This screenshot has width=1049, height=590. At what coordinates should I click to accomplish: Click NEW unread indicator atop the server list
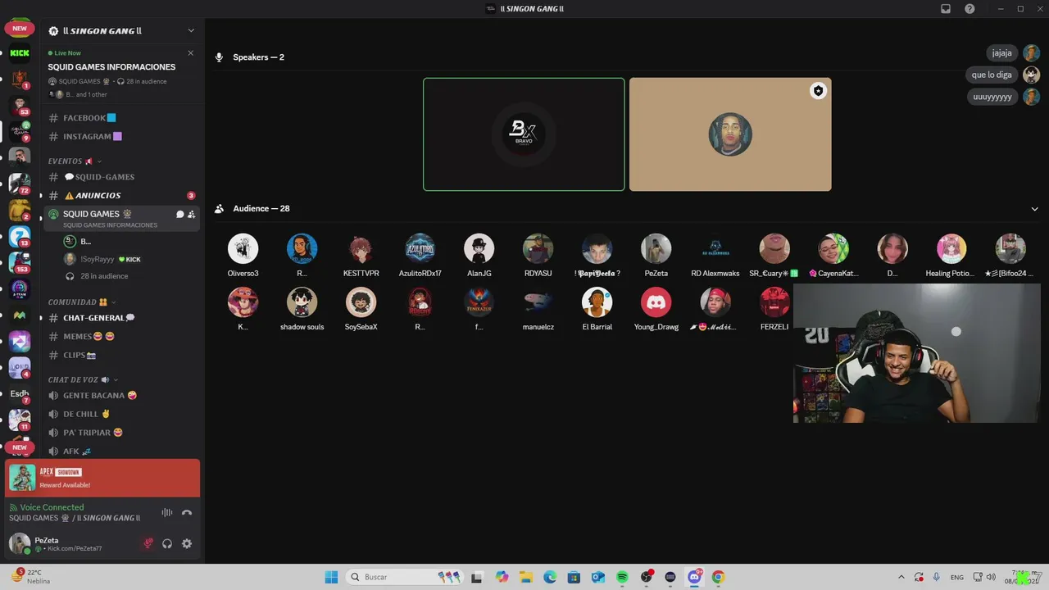coord(20,29)
